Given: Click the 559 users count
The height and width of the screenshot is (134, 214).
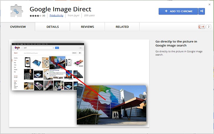Looking at the screenshot, I should coord(89,16).
